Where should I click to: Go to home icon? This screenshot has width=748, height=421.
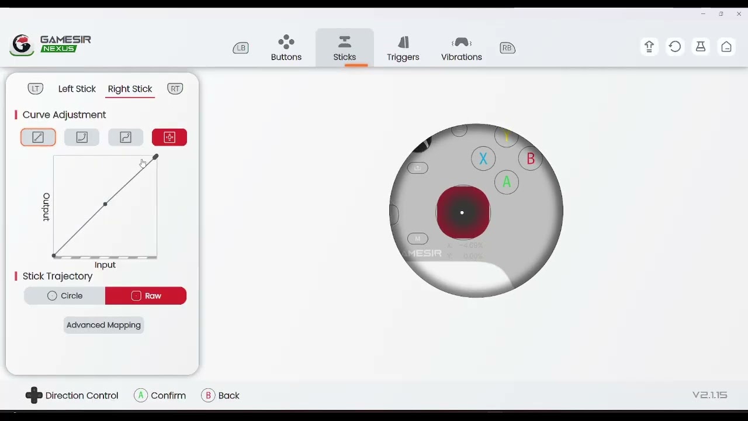pyautogui.click(x=726, y=47)
